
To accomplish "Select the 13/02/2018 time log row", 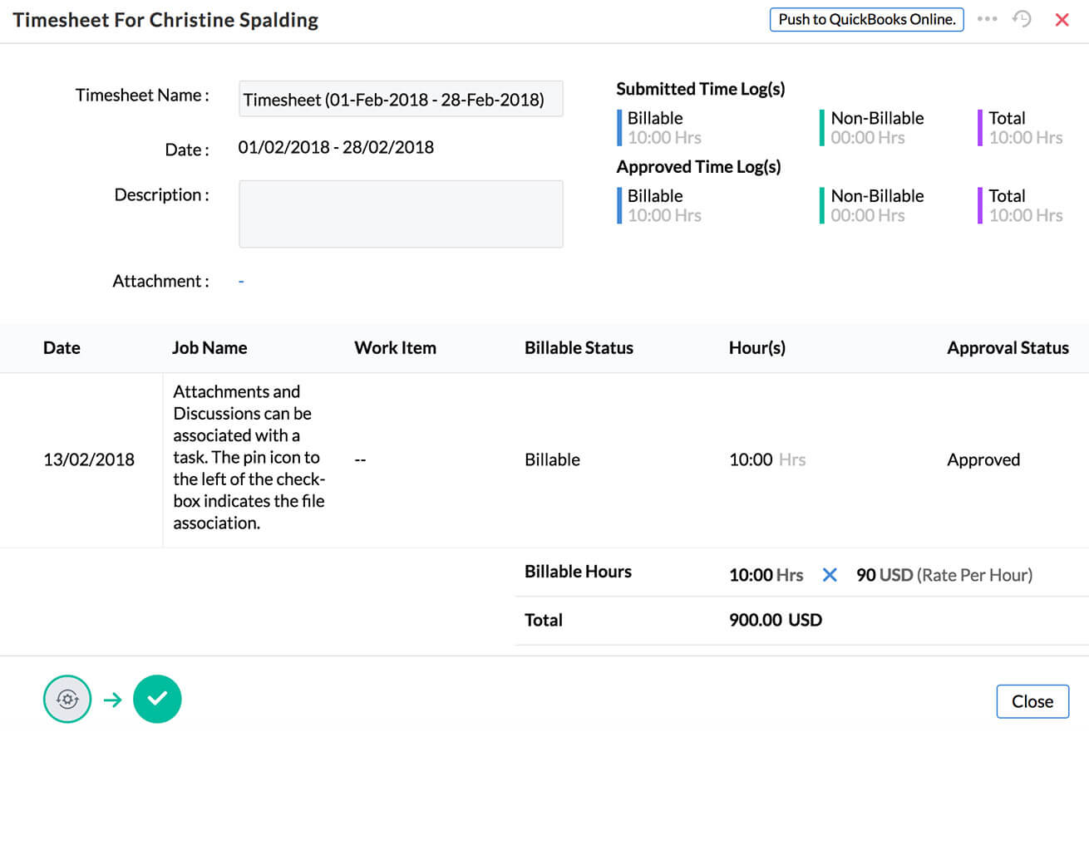I will 89,459.
